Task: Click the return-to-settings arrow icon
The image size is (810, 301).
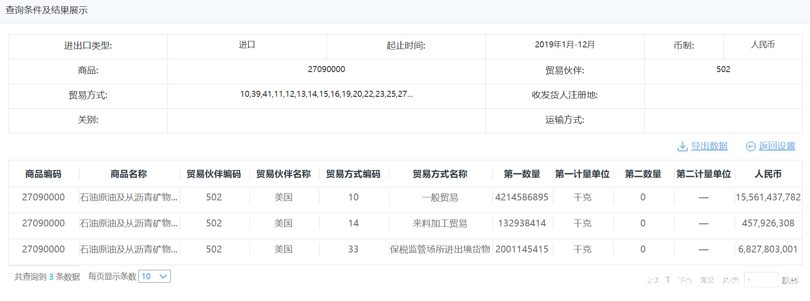Action: 751,146
